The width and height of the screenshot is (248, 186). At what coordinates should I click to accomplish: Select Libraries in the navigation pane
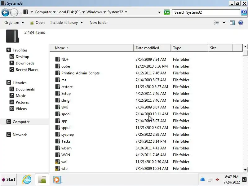click(x=20, y=83)
